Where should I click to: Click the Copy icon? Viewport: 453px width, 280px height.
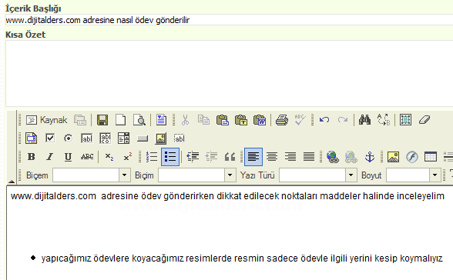coord(203,120)
